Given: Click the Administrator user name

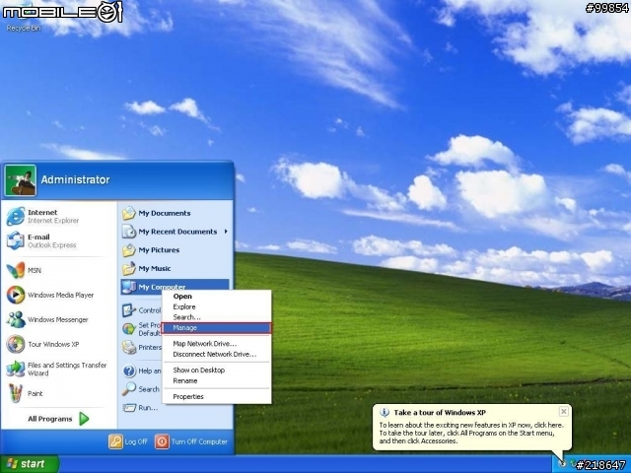Looking at the screenshot, I should [x=75, y=179].
